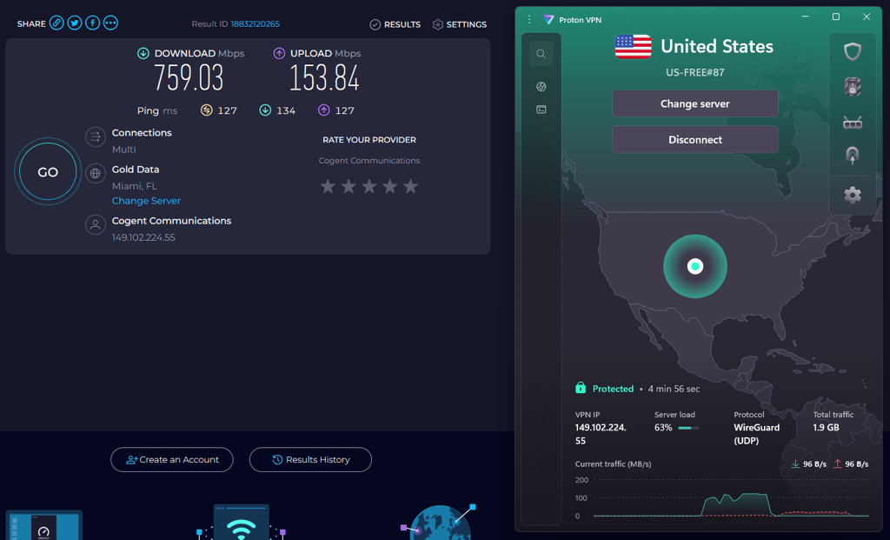Click the upload value 153.84
This screenshot has height=540, width=890.
pos(324,77)
